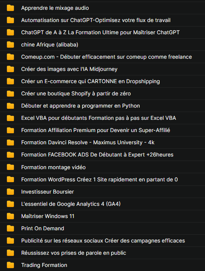Viewport: 205px width, 271px height.
Task: Select Investisseur Boursier name
Action: 47,192
